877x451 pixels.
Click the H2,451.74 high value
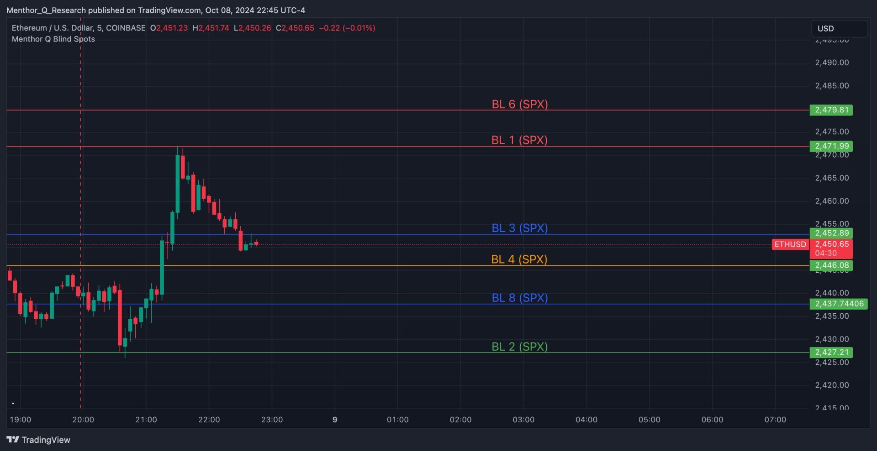tap(211, 28)
